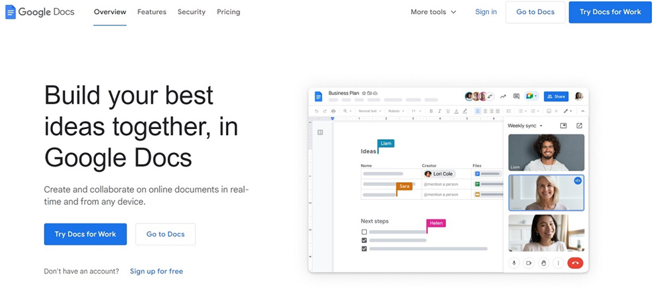Screen dimensions: 654x301
Task: Click the three-dot more options call icon
Action: [x=558, y=263]
